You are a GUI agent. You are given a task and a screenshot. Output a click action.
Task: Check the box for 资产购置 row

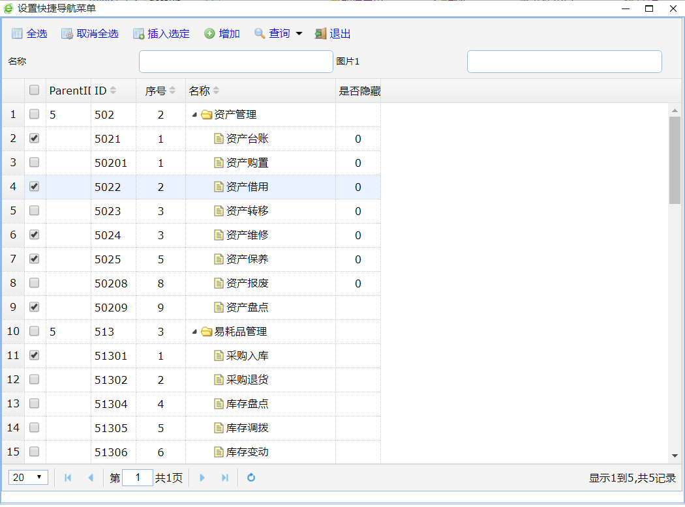[35, 162]
